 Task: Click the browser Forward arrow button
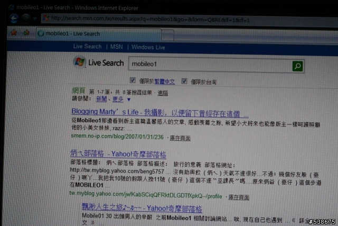26,19
